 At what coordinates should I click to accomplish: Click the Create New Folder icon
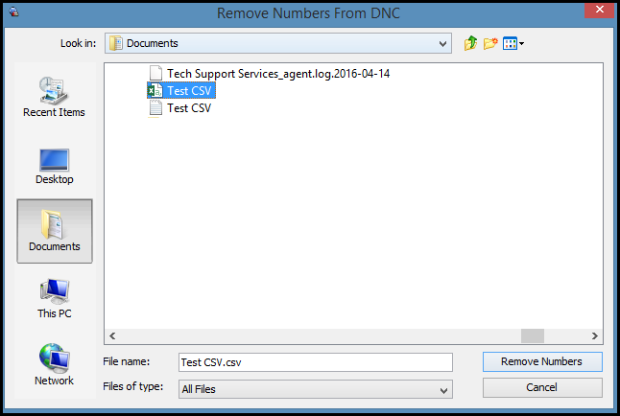[x=490, y=43]
